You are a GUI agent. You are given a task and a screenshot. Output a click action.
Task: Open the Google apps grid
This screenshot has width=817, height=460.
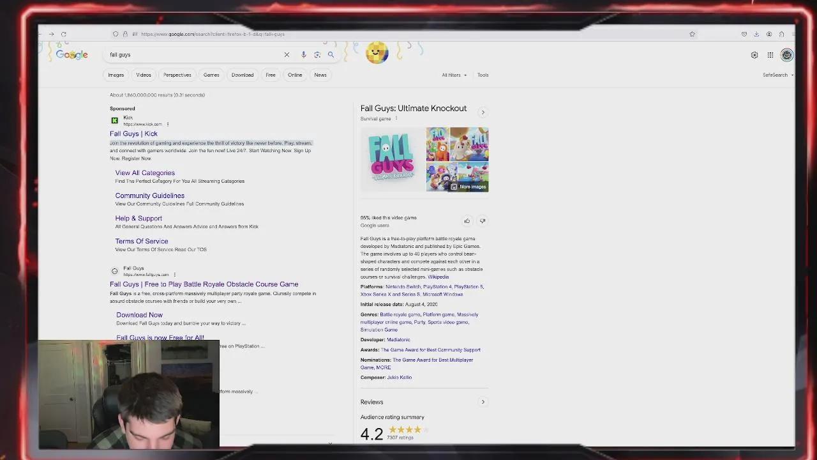770,55
